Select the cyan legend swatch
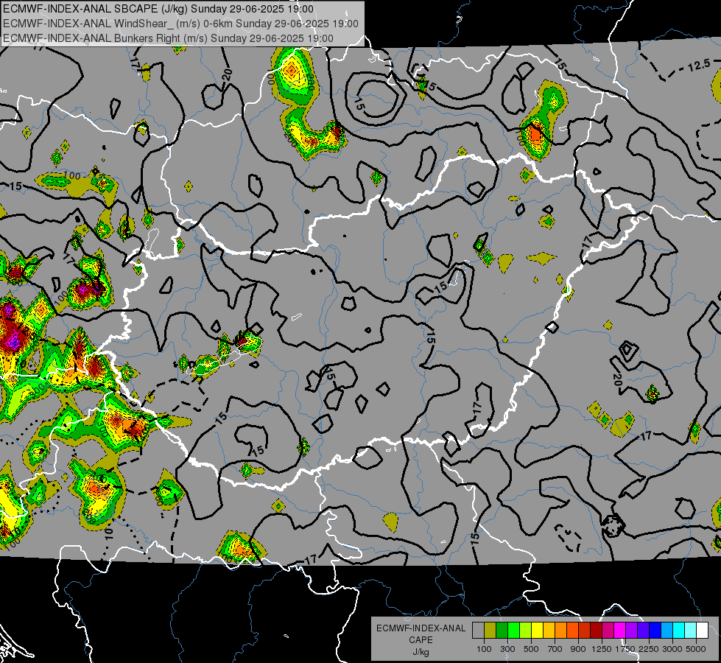This screenshot has height=663, width=721. pos(679,631)
